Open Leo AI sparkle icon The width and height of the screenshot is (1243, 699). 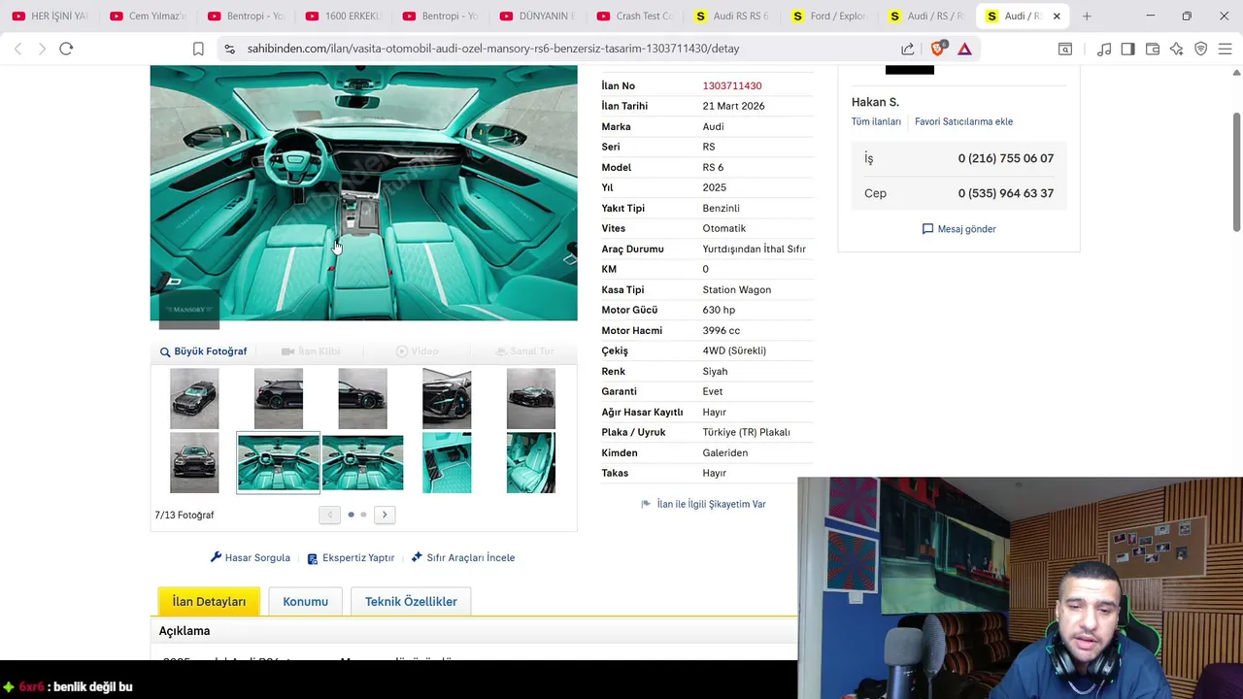(x=1176, y=49)
